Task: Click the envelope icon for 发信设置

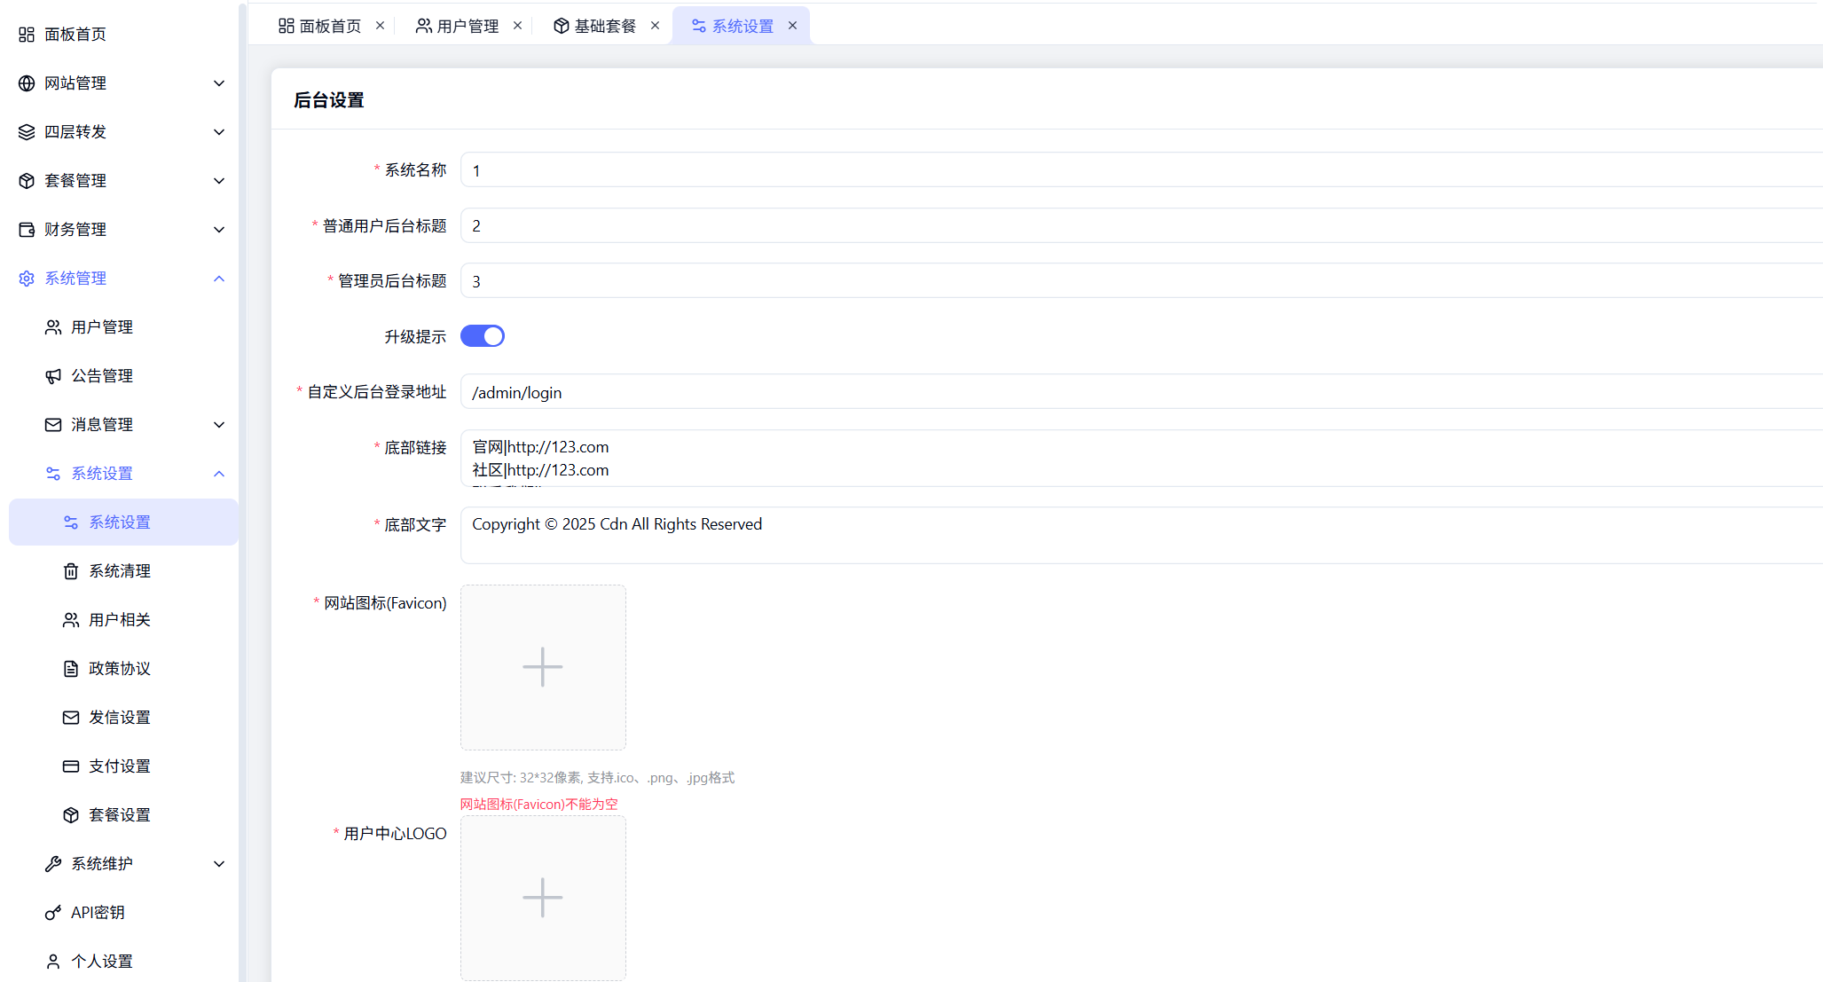Action: [x=71, y=718]
